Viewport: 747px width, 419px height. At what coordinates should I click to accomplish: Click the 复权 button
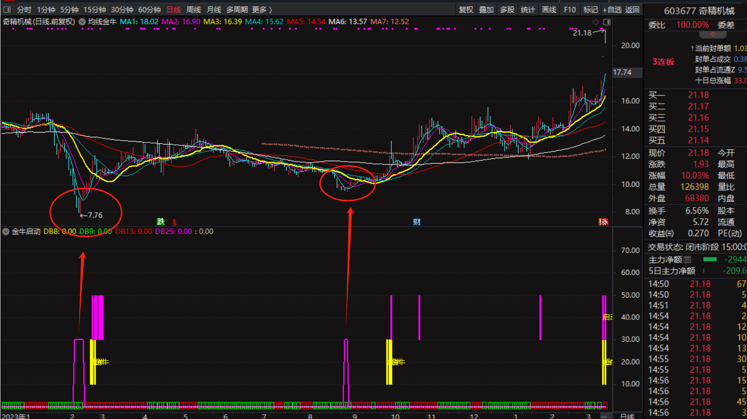click(466, 10)
